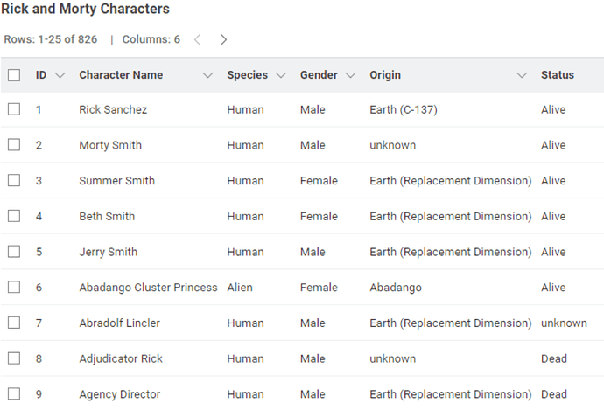
Task: Click the Species column header label
Action: point(248,75)
